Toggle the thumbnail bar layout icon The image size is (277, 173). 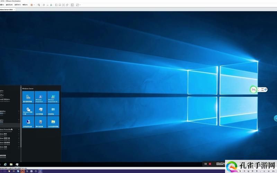coord(60,5)
